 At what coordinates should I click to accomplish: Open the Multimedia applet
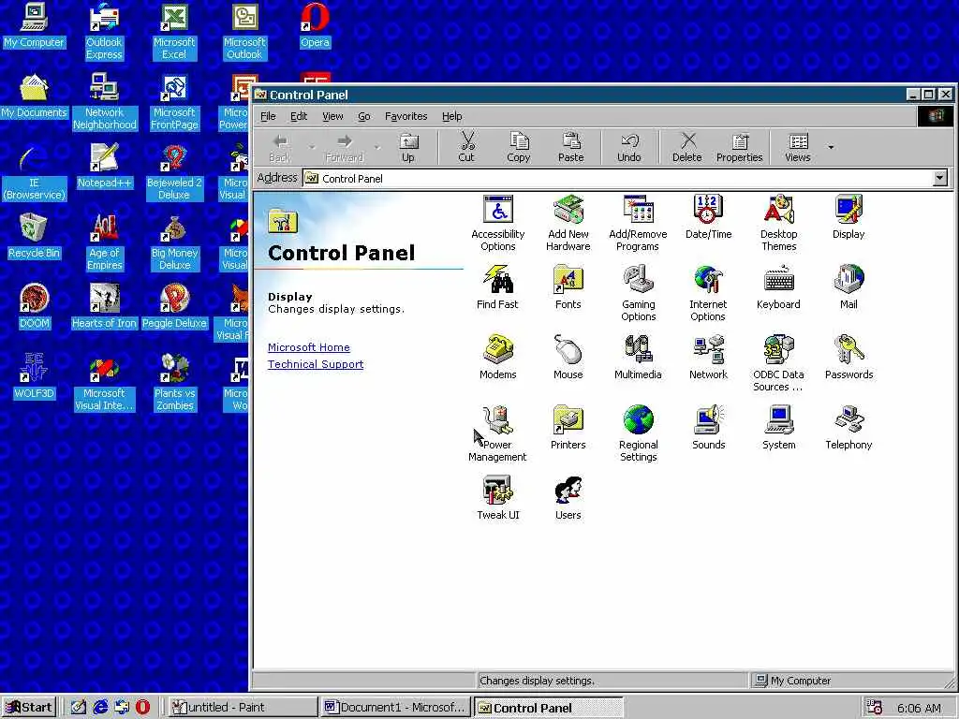coord(638,358)
